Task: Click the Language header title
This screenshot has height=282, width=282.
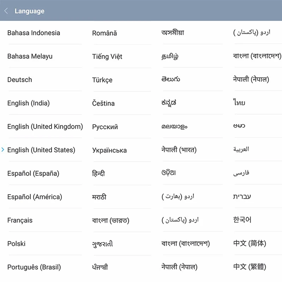Action: click(x=30, y=11)
